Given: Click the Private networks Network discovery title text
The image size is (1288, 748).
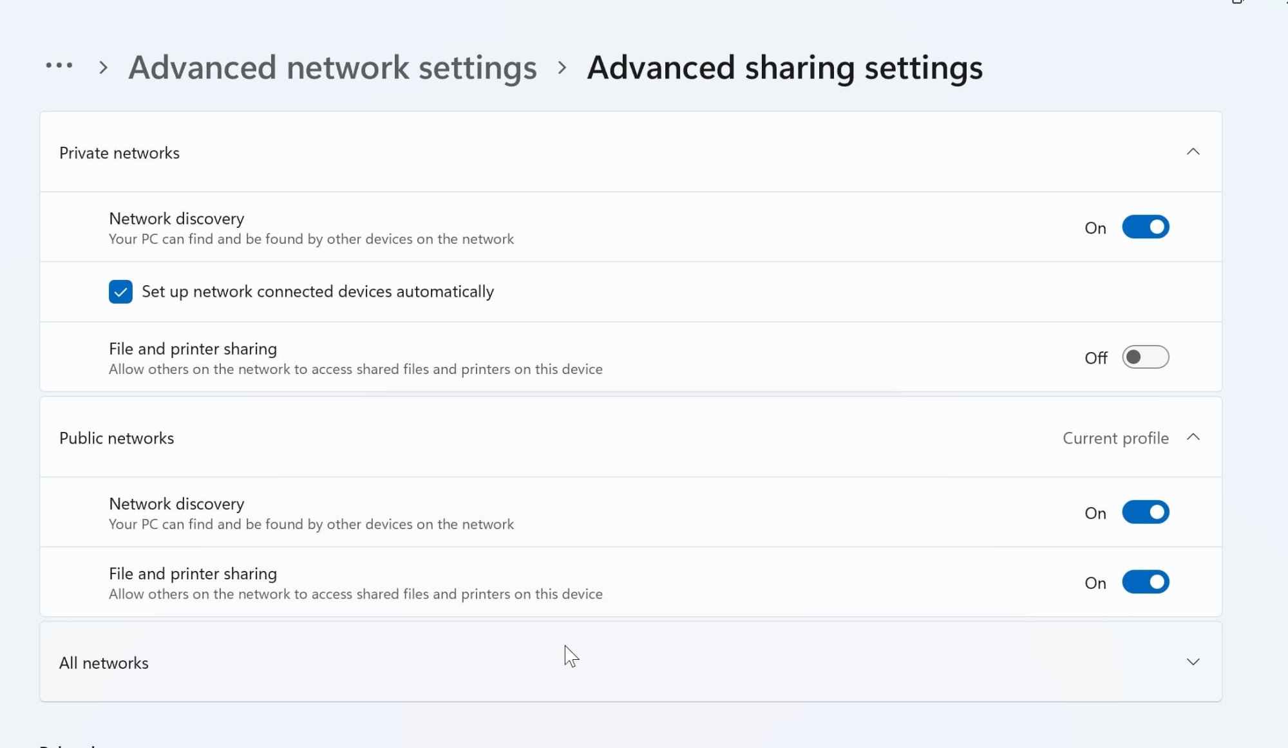Looking at the screenshot, I should tap(176, 219).
